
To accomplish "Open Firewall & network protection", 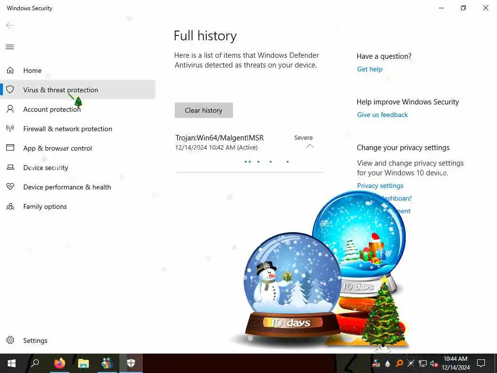I will pos(78,128).
